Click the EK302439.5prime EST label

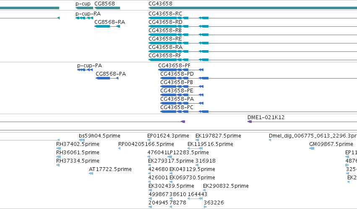171,186
